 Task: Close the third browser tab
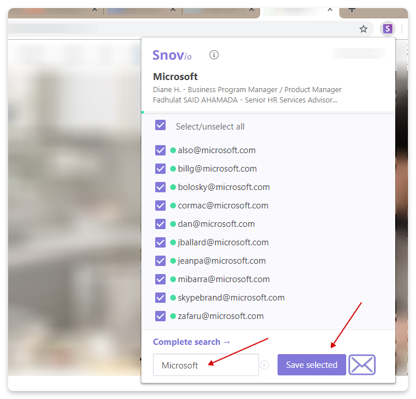tap(252, 9)
